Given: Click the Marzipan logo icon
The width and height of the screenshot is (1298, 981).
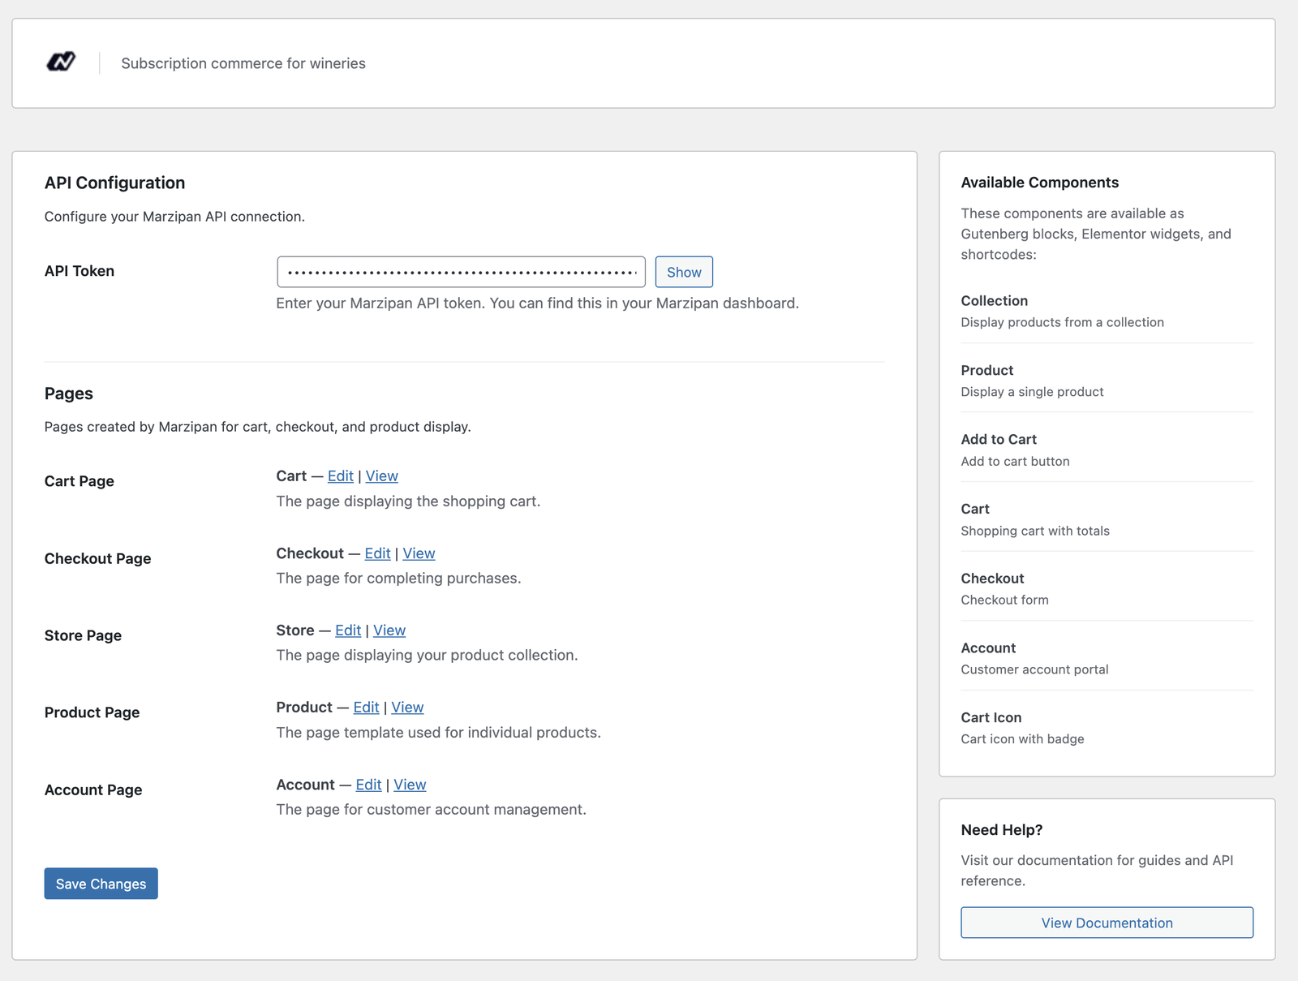Looking at the screenshot, I should click(61, 62).
